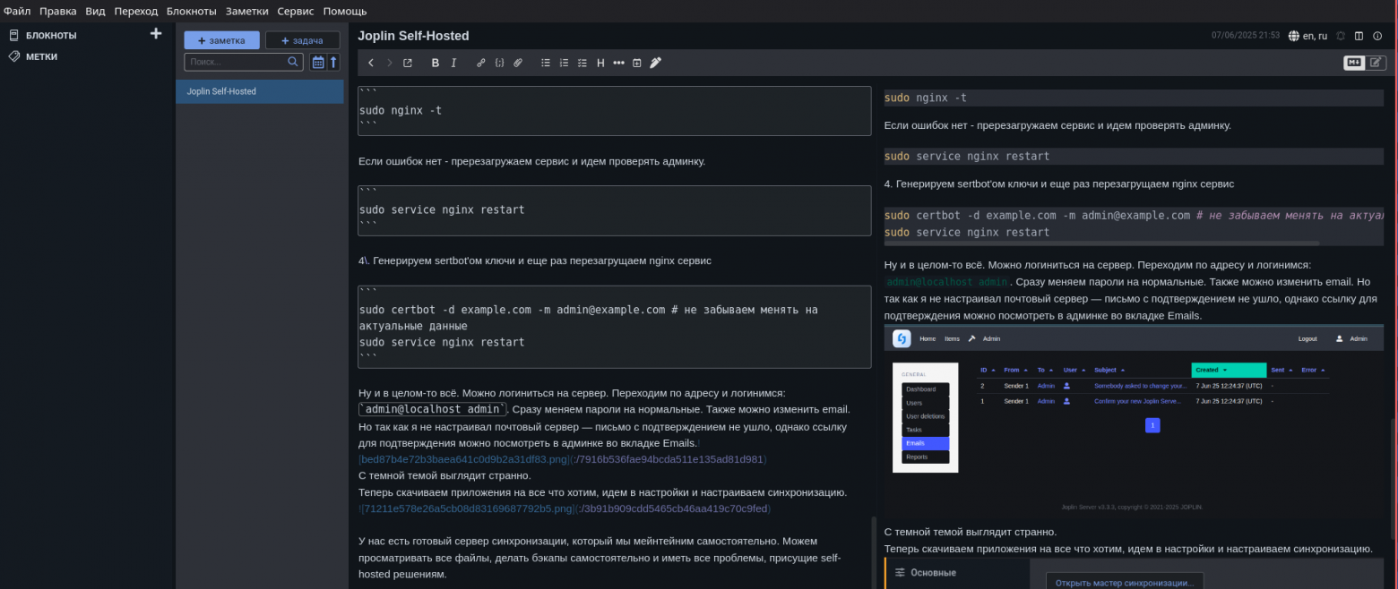Expand the МЕТКИ tags section
Screen dimensions: 1398x589
(41, 56)
